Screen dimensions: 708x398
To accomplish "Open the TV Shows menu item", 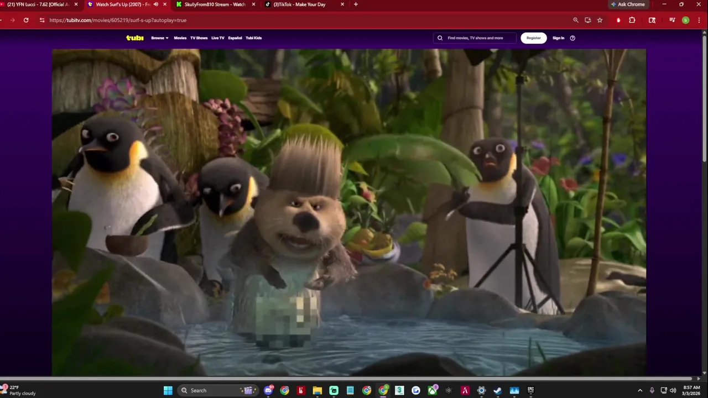I will pos(199,38).
